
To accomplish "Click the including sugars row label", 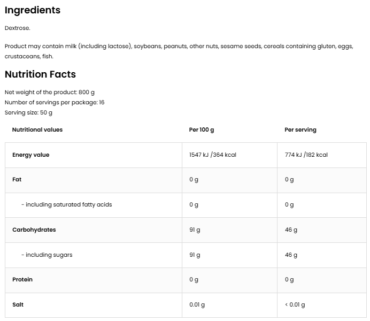I will [x=47, y=255].
